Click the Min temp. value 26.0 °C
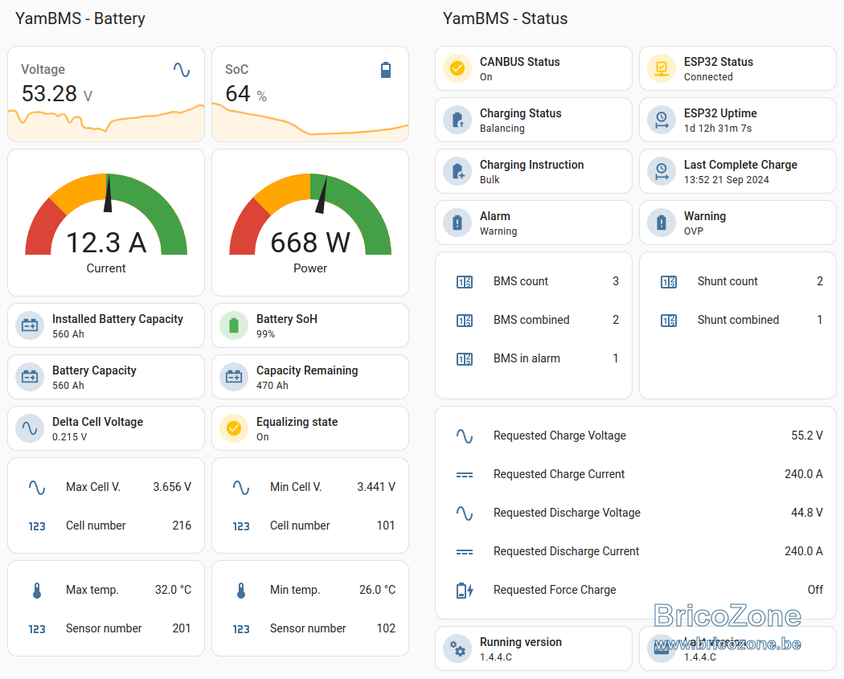Viewport: 844px width, 679px height. click(377, 591)
